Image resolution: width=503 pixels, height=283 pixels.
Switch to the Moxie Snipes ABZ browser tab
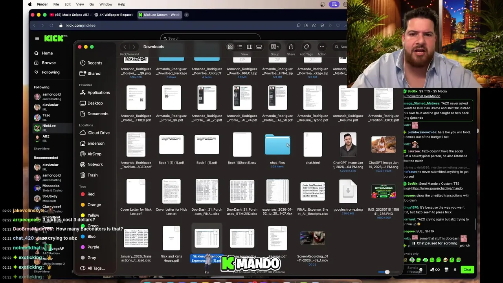pyautogui.click(x=70, y=15)
